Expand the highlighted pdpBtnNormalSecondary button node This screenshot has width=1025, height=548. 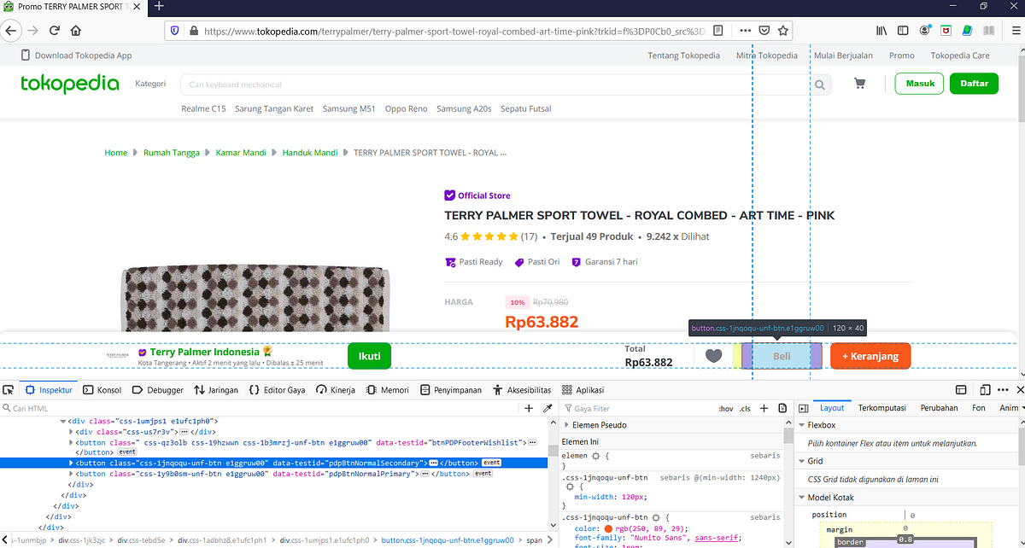[72, 464]
